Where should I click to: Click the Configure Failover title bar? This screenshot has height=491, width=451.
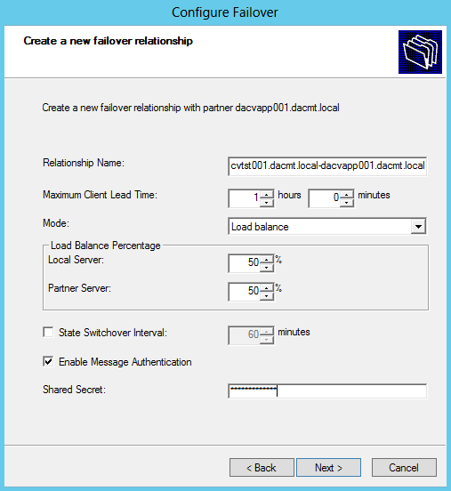click(x=225, y=12)
